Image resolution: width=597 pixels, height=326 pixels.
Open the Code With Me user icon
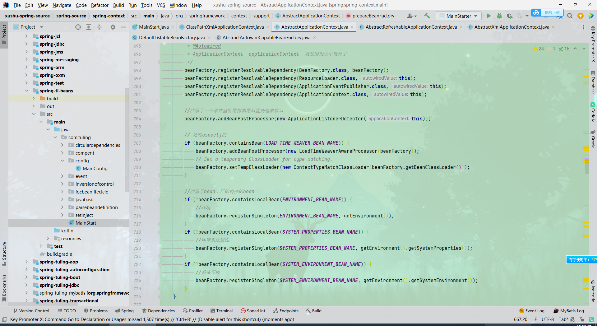pyautogui.click(x=412, y=16)
